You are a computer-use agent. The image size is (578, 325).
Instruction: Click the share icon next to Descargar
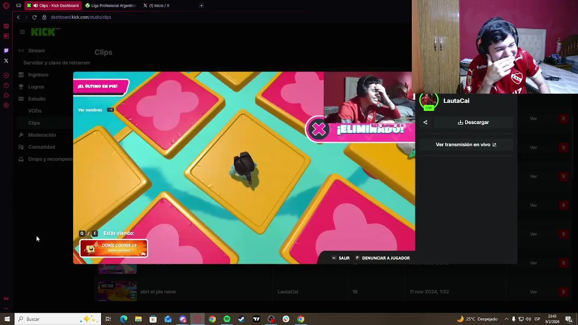(425, 122)
